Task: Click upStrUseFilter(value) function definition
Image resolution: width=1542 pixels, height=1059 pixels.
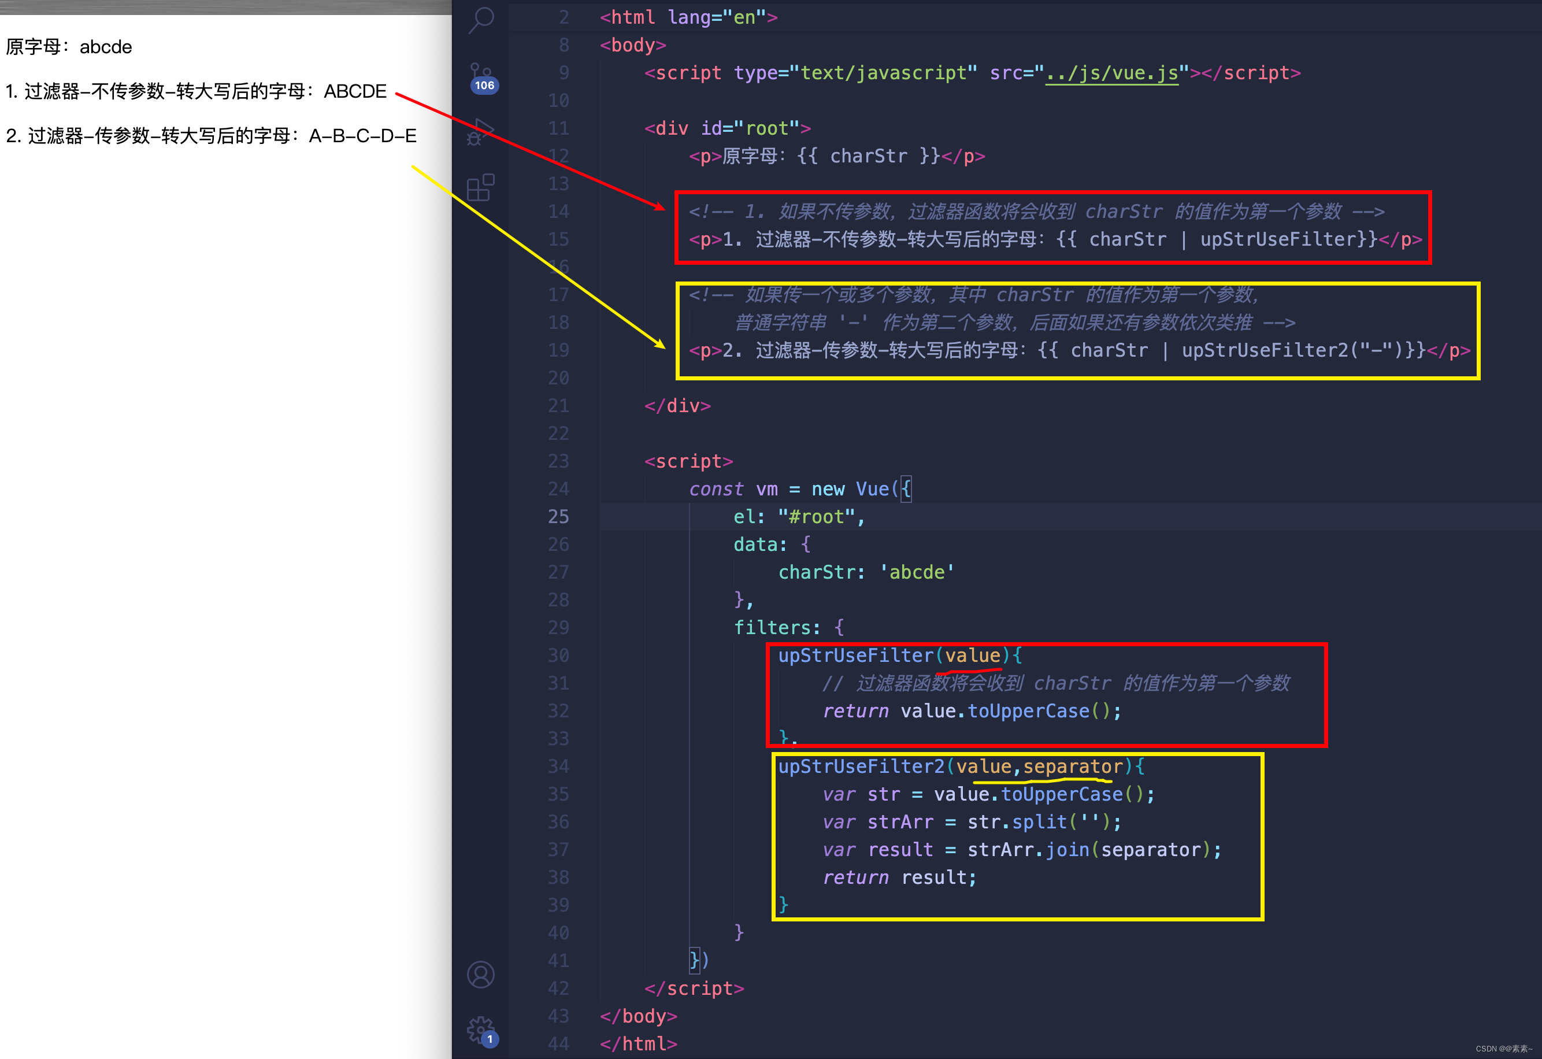Action: point(900,656)
